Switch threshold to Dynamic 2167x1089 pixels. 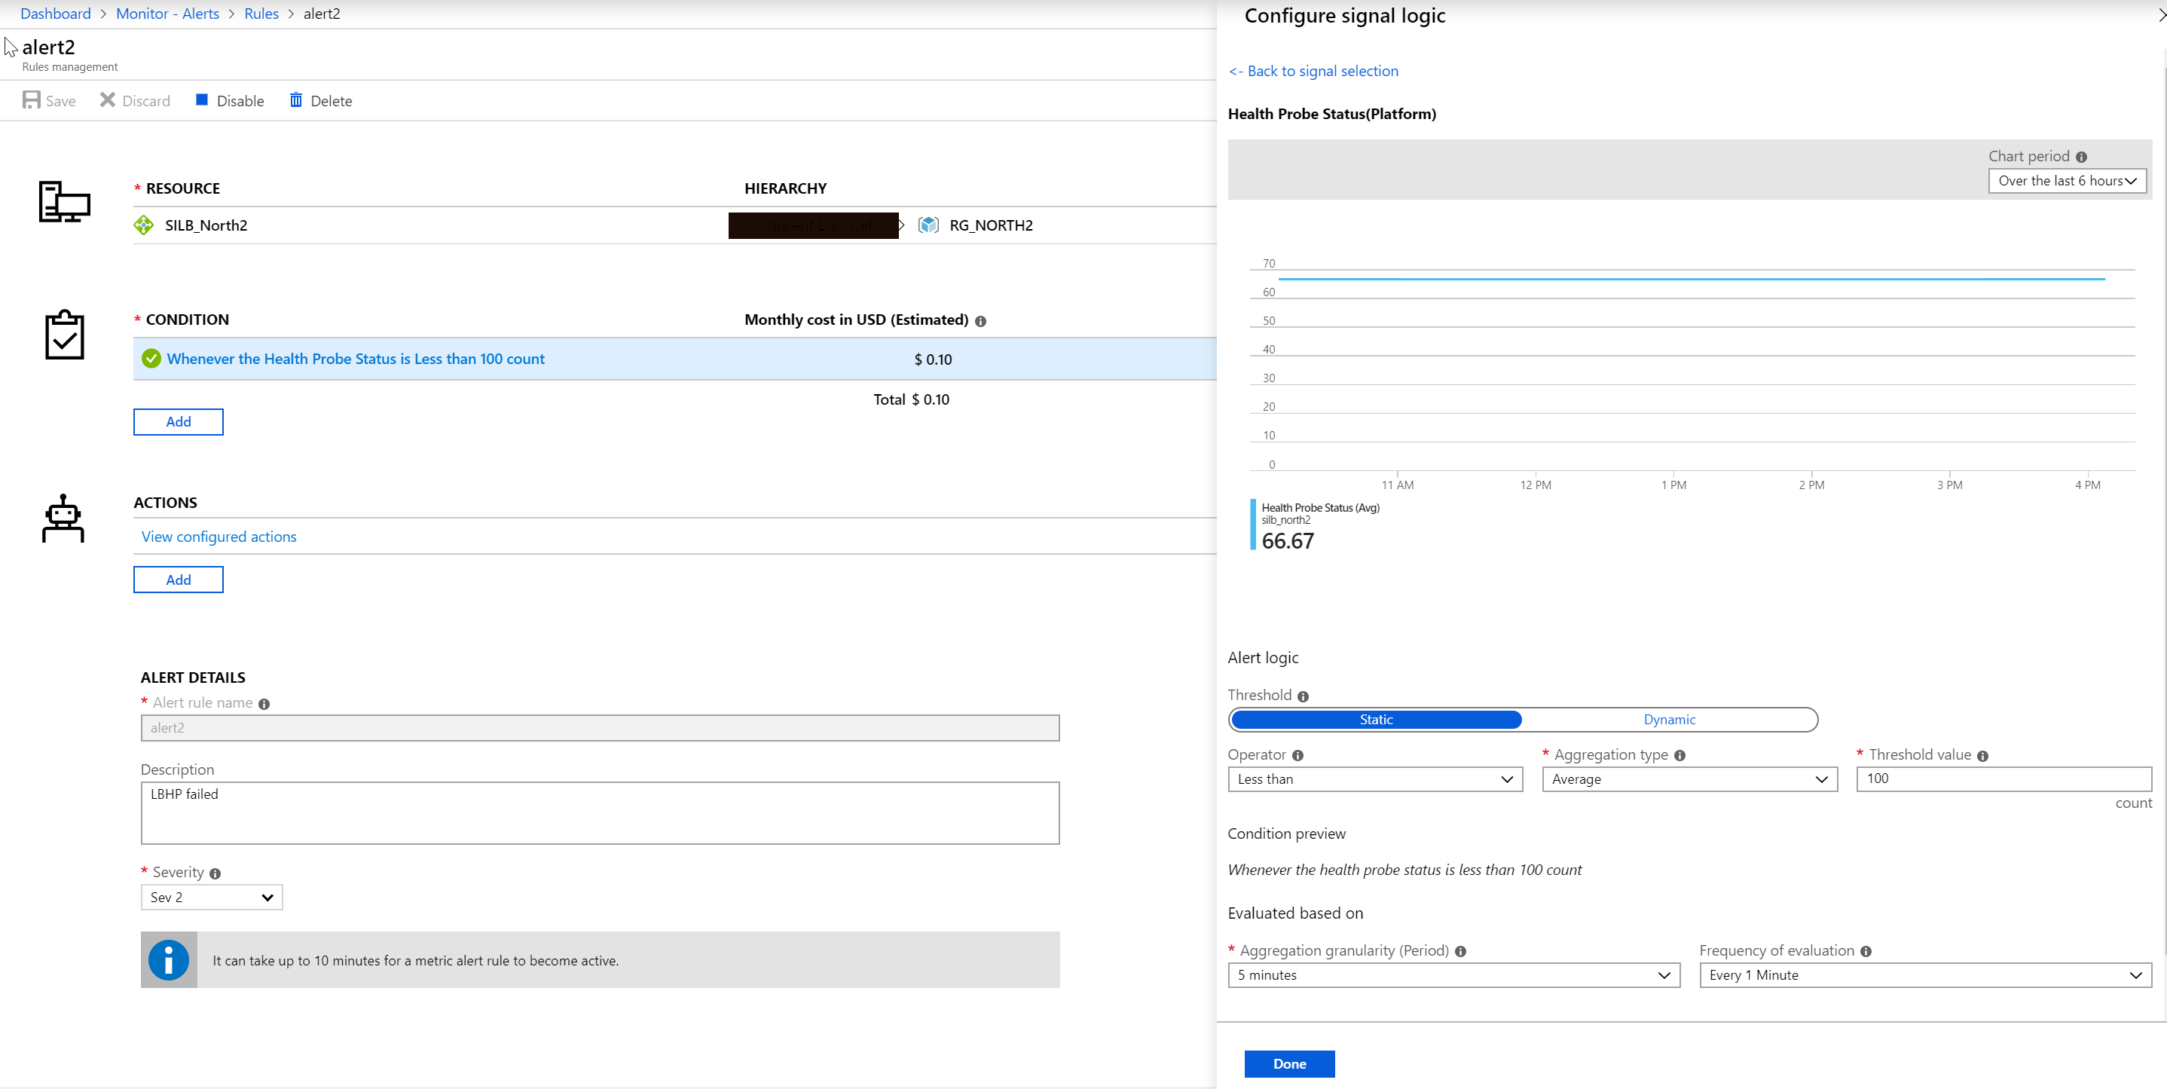pos(1669,720)
